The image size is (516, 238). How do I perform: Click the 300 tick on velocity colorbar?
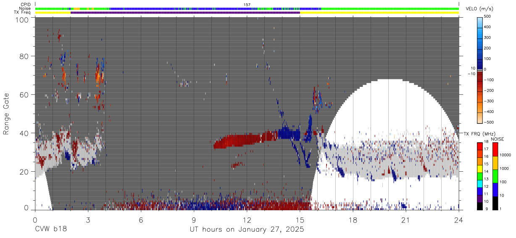487,37
